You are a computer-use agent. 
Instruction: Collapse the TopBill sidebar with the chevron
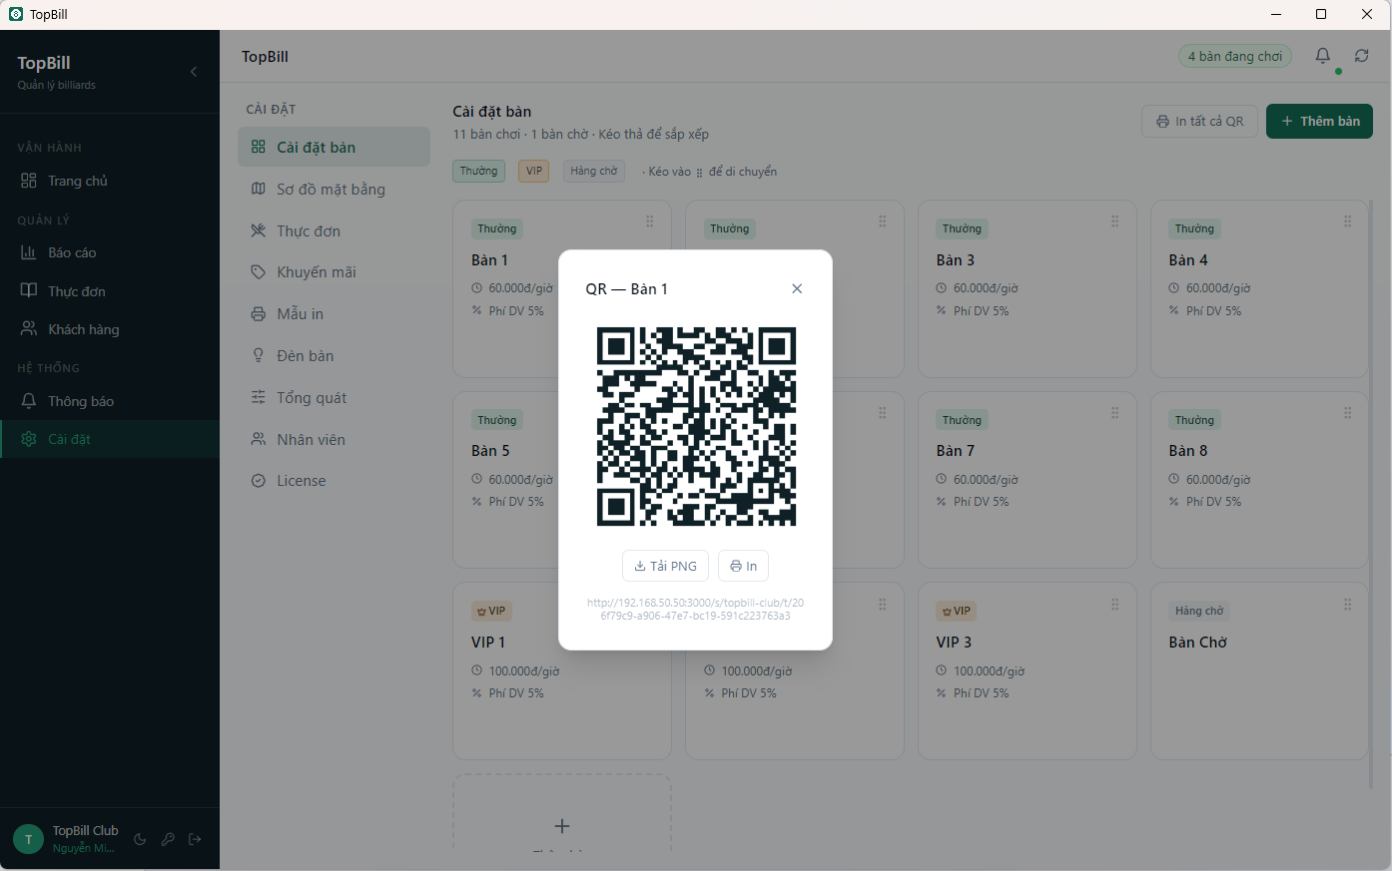pyautogui.click(x=194, y=72)
